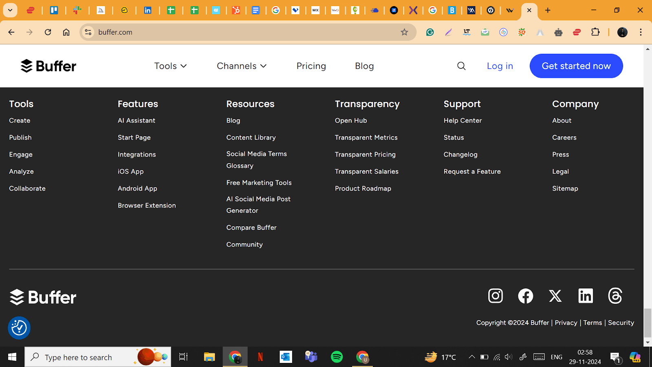652x367 pixels.
Task: Open the Request a Feature link
Action: coord(472,172)
